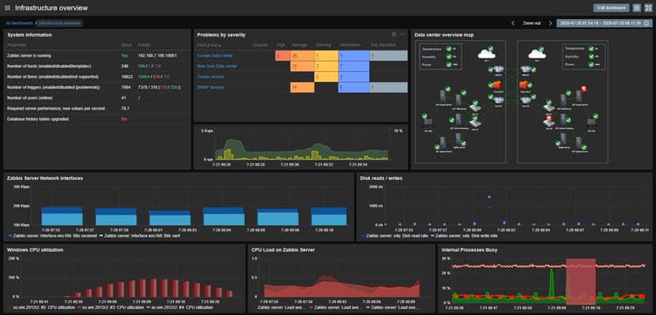Viewport: 656px width, 315px height.
Task: Click right data center server with red problem badge
Action: coord(579,96)
